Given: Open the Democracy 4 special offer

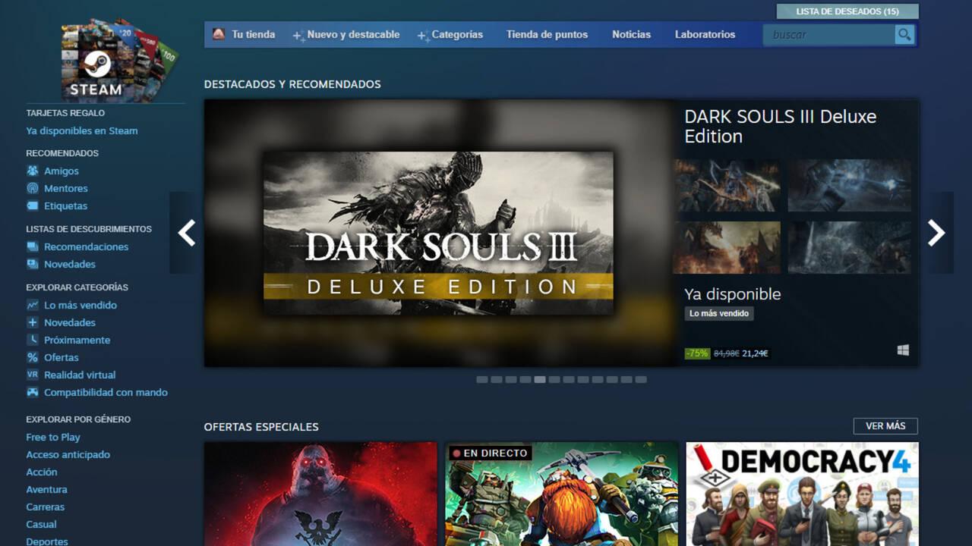Looking at the screenshot, I should pos(802,494).
